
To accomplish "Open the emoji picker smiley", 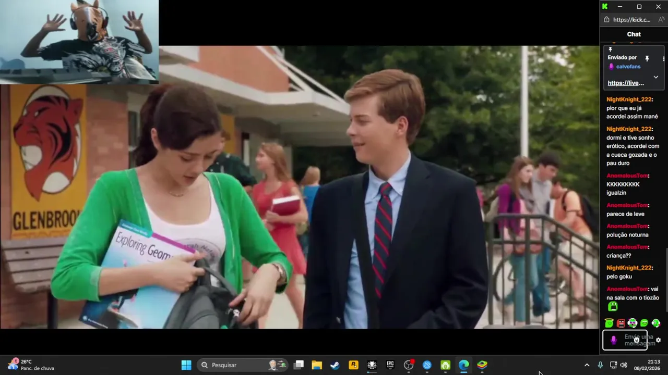I will click(x=636, y=340).
